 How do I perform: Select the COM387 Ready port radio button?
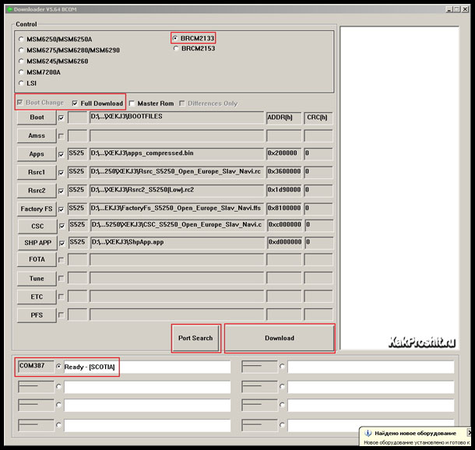pos(58,367)
